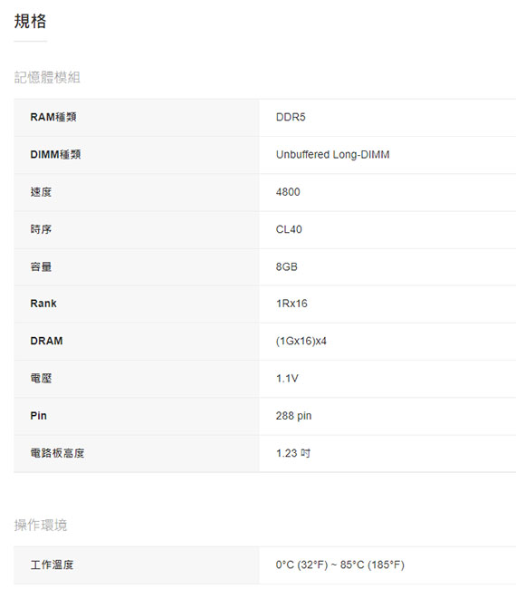The height and width of the screenshot is (589, 516).
Task: Select the 工作溫度 temperature range value
Action: click(340, 565)
